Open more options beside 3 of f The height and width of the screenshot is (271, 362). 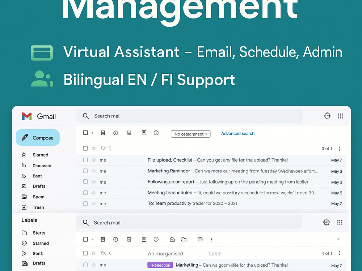(x=340, y=149)
